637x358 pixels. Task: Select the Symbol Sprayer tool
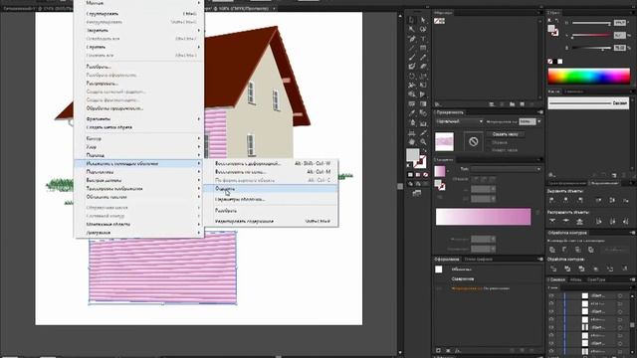point(412,122)
